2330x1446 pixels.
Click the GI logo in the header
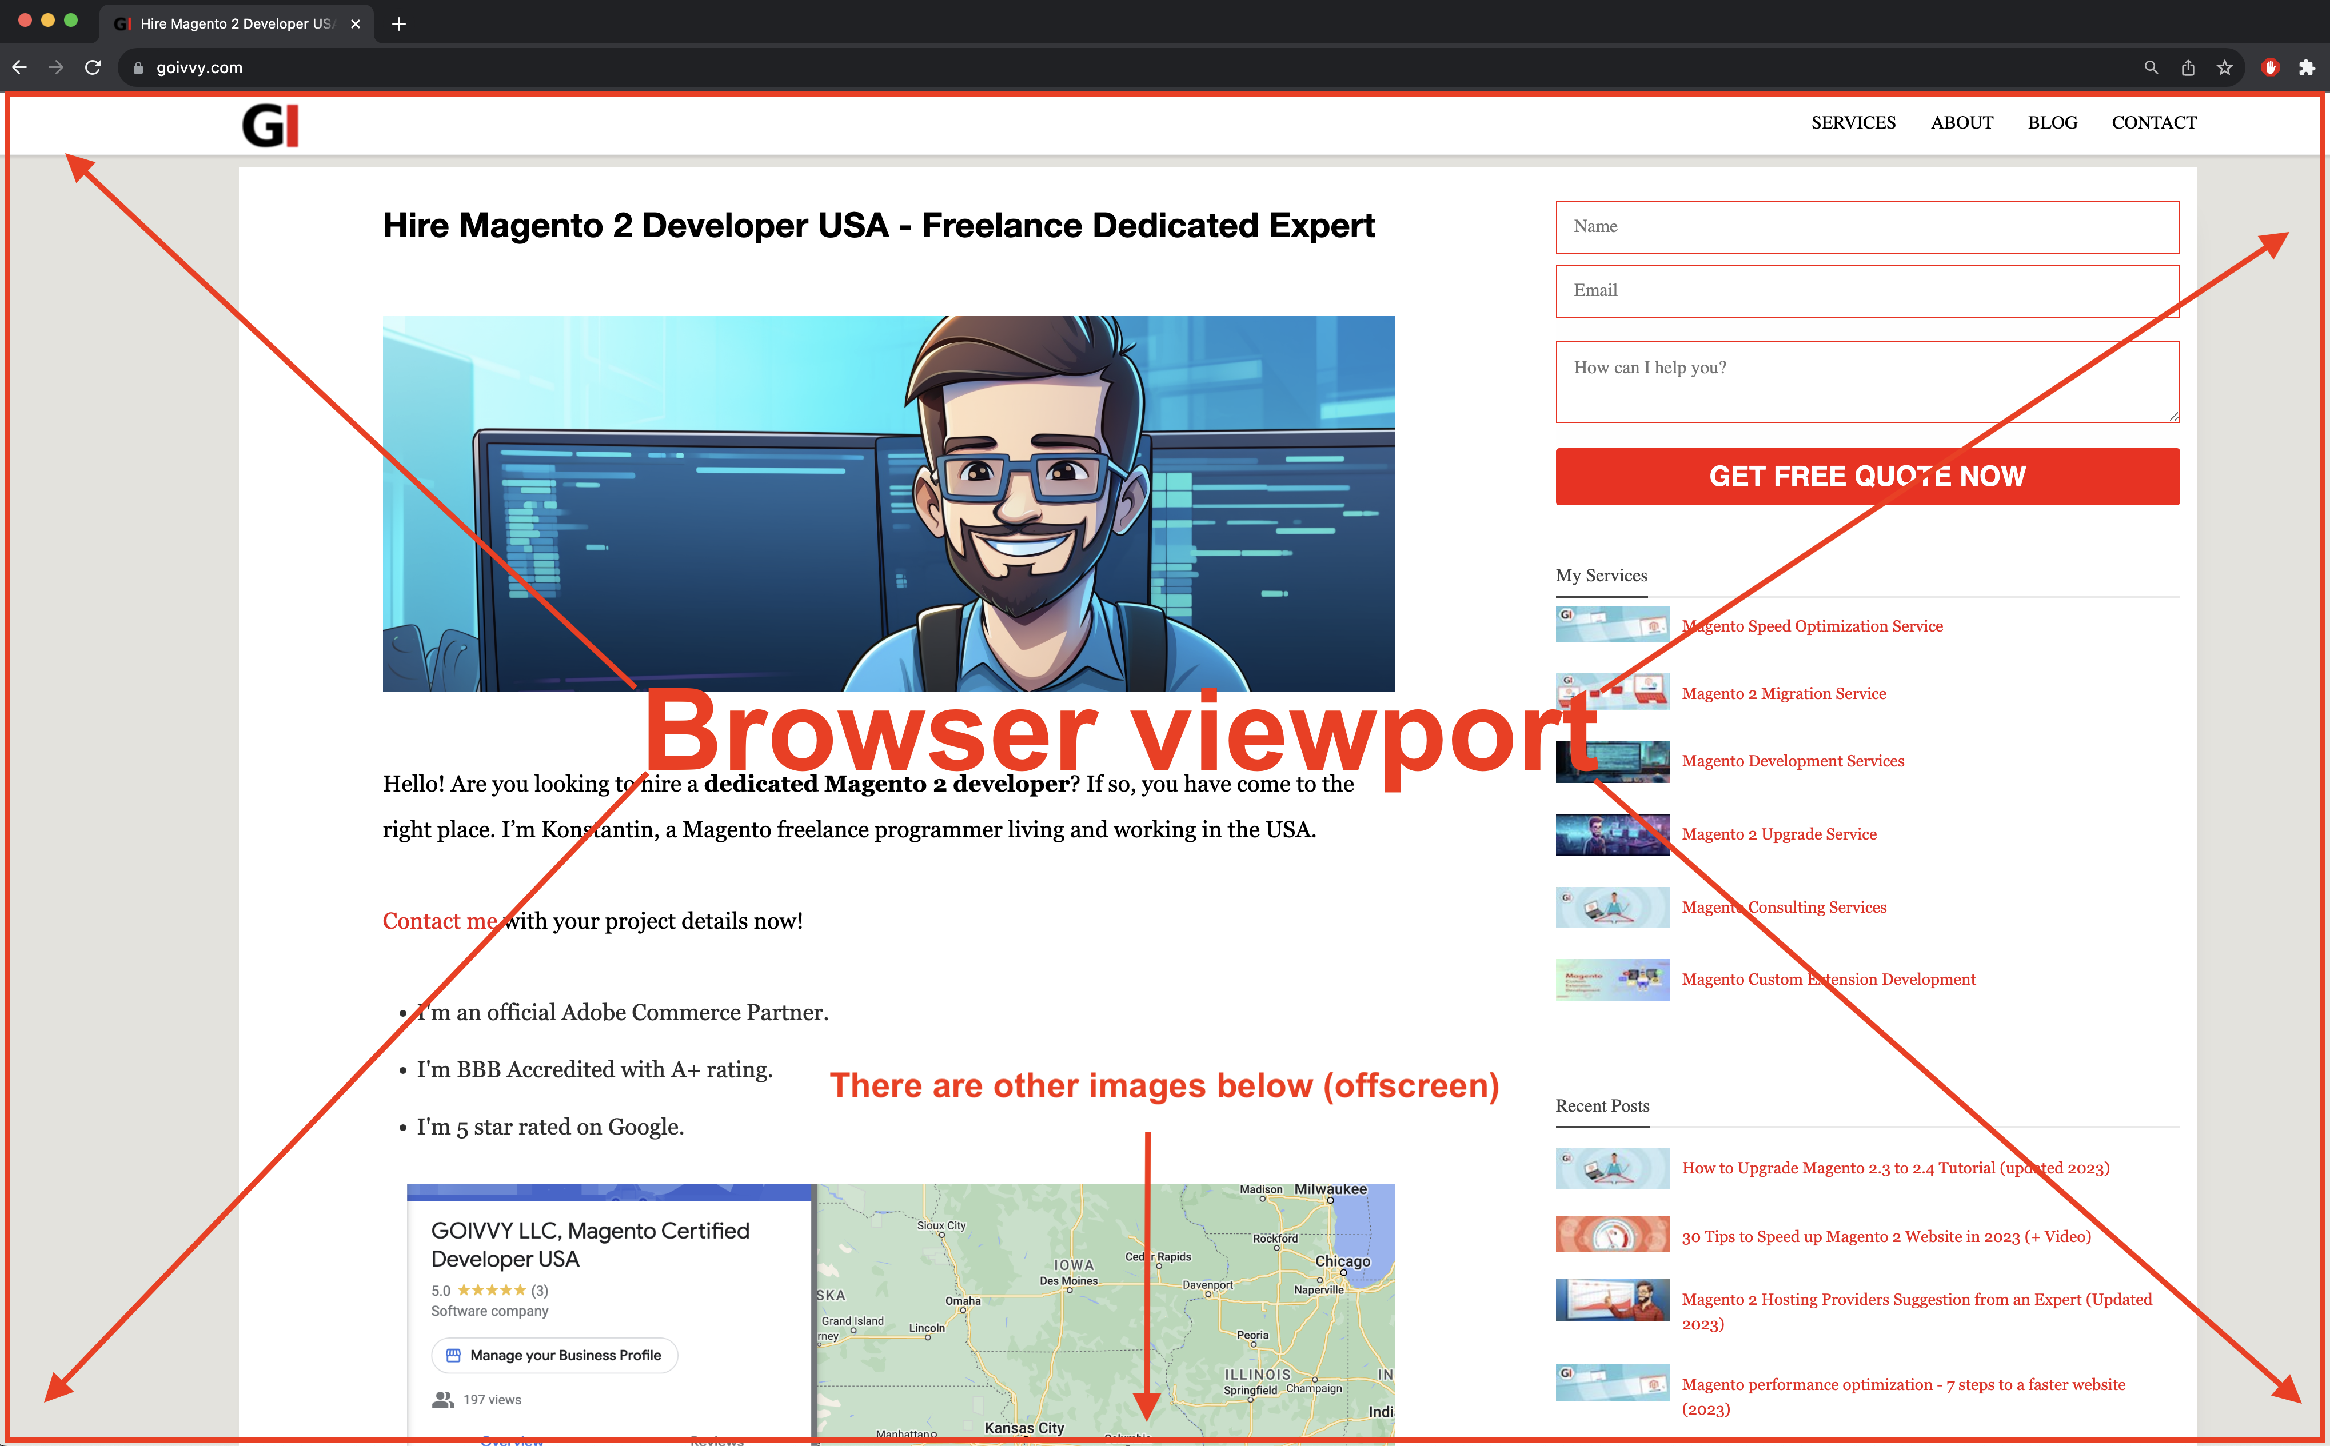coord(271,125)
